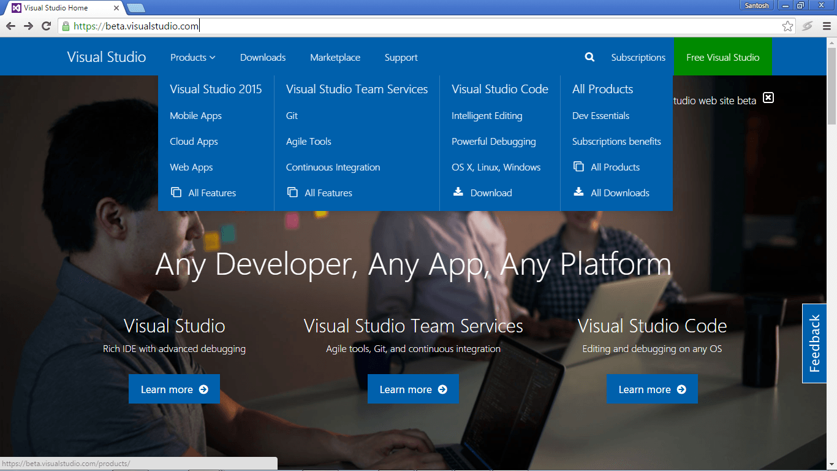Screen dimensions: 837x471
Task: Open the Downloads nav item
Action: coord(263,57)
